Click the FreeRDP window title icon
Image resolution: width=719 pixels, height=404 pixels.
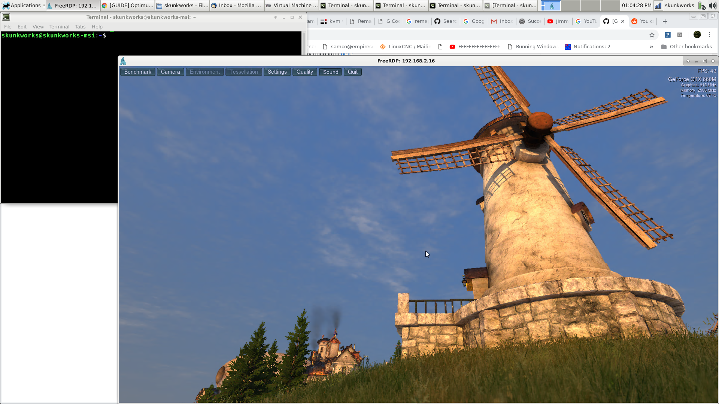(x=123, y=61)
